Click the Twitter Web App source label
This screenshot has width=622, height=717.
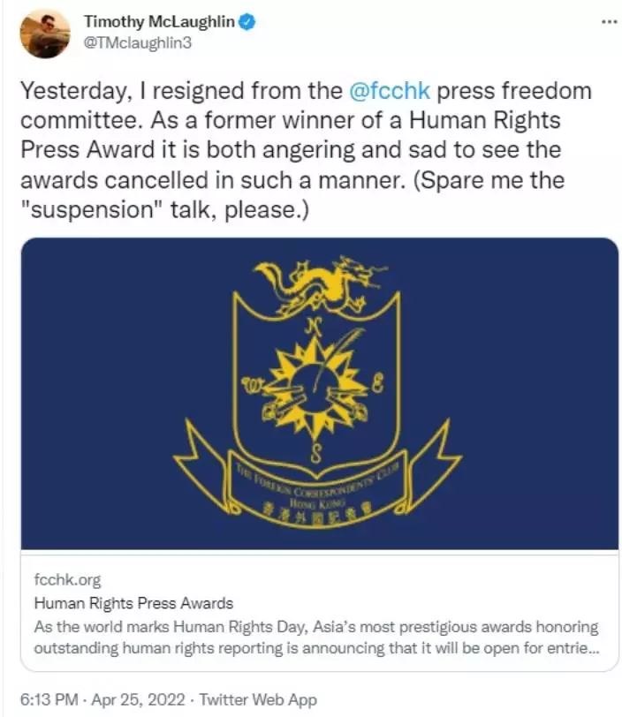[258, 699]
